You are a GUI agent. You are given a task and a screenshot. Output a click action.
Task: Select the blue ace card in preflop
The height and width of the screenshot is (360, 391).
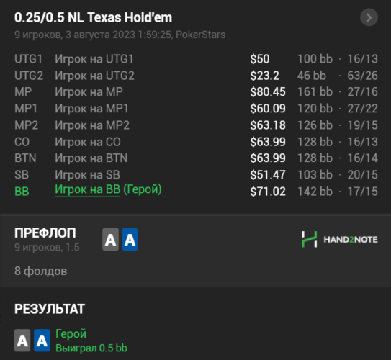coord(130,239)
